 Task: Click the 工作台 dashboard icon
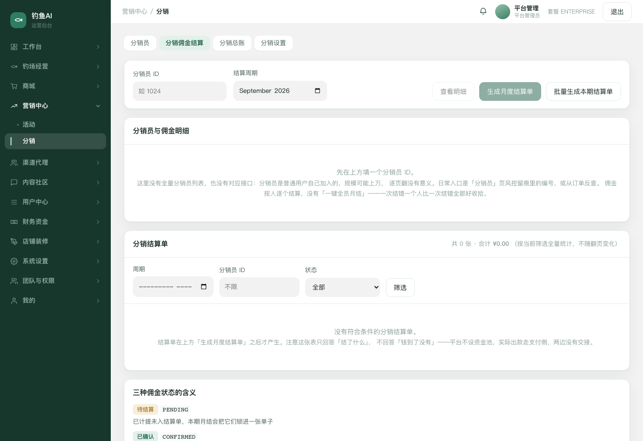14,47
